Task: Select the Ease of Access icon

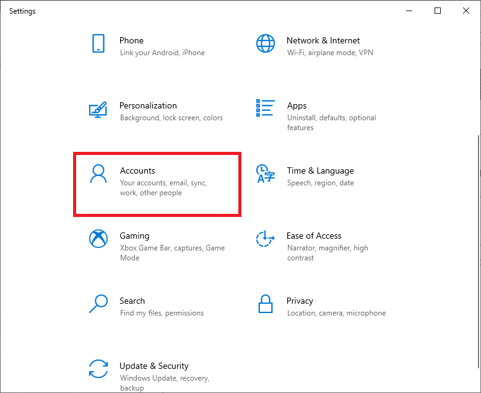Action: coord(265,239)
